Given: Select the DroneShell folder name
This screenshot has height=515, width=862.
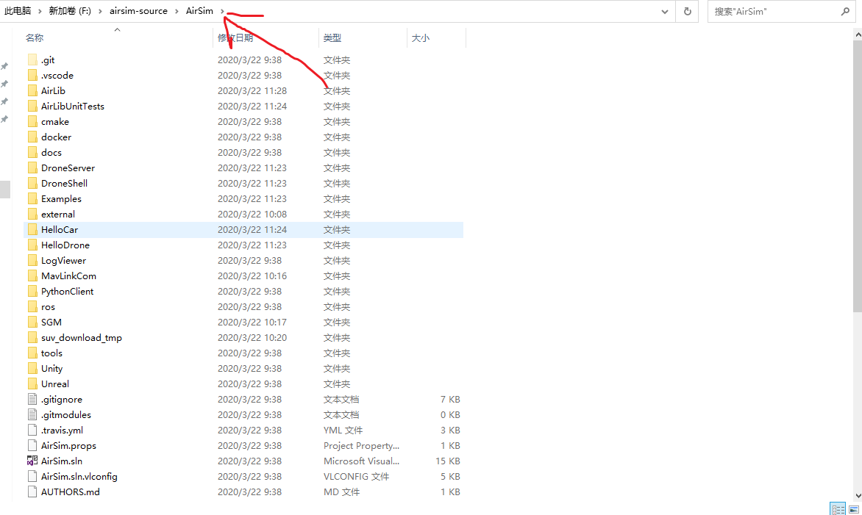Looking at the screenshot, I should coord(64,183).
